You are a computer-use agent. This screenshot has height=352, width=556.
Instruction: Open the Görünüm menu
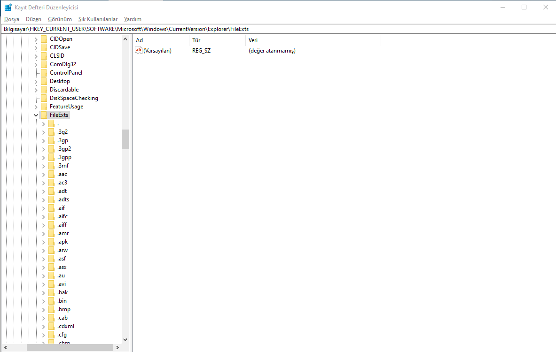[x=60, y=19]
